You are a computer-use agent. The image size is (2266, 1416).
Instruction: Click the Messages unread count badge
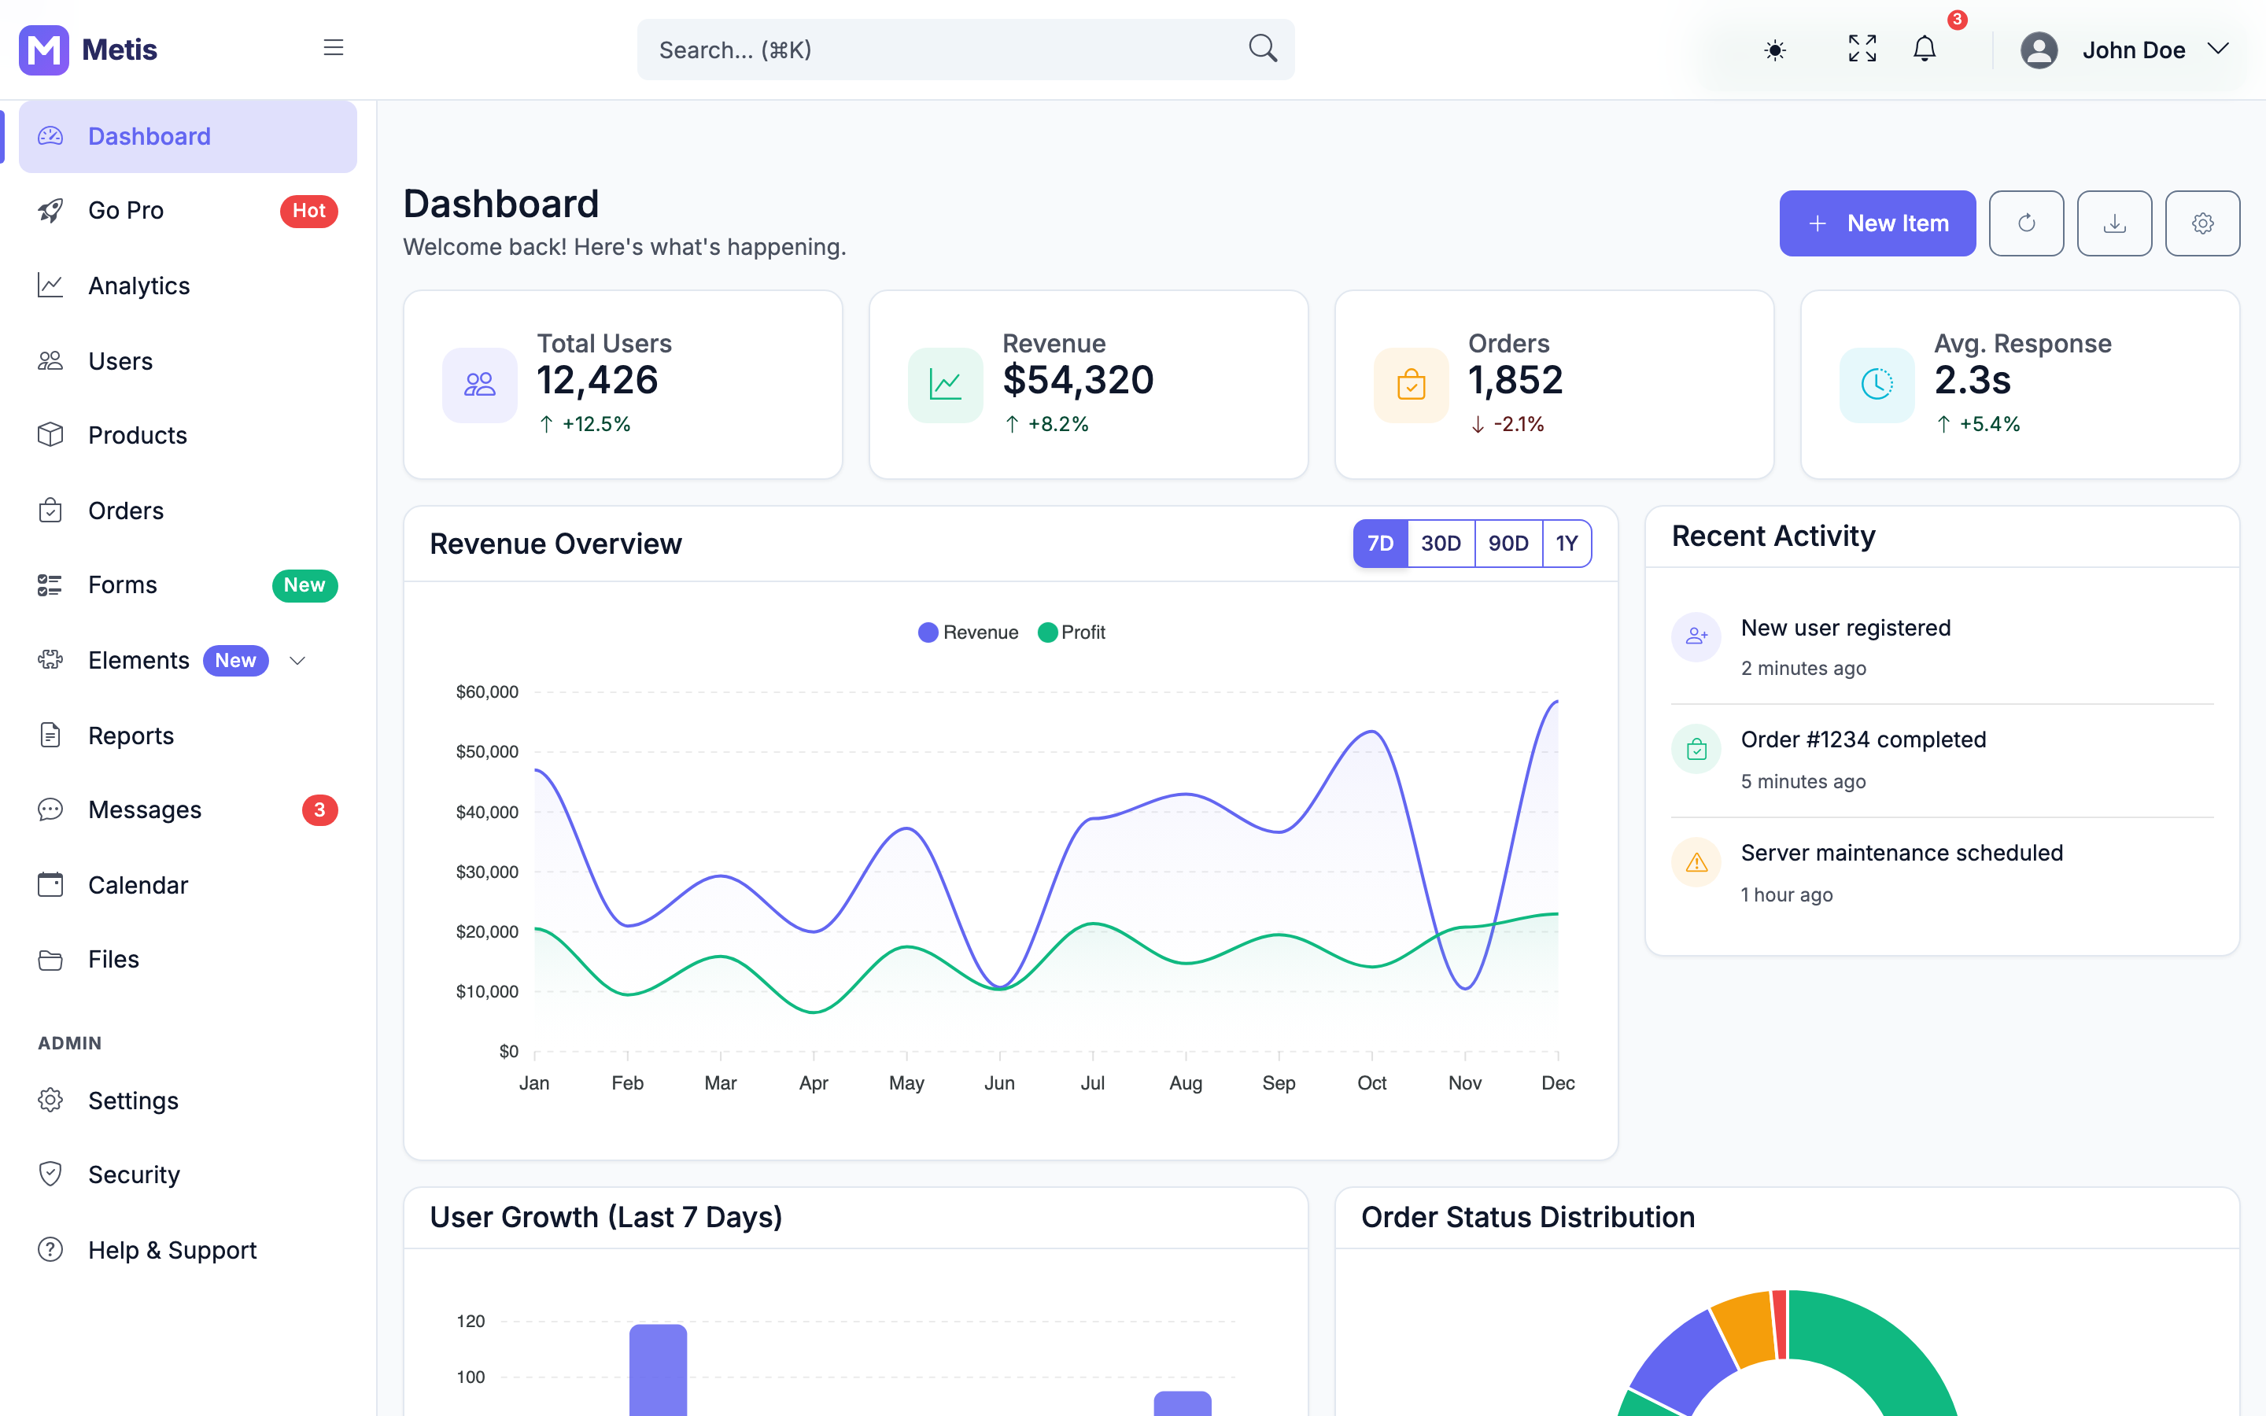pyautogui.click(x=319, y=810)
